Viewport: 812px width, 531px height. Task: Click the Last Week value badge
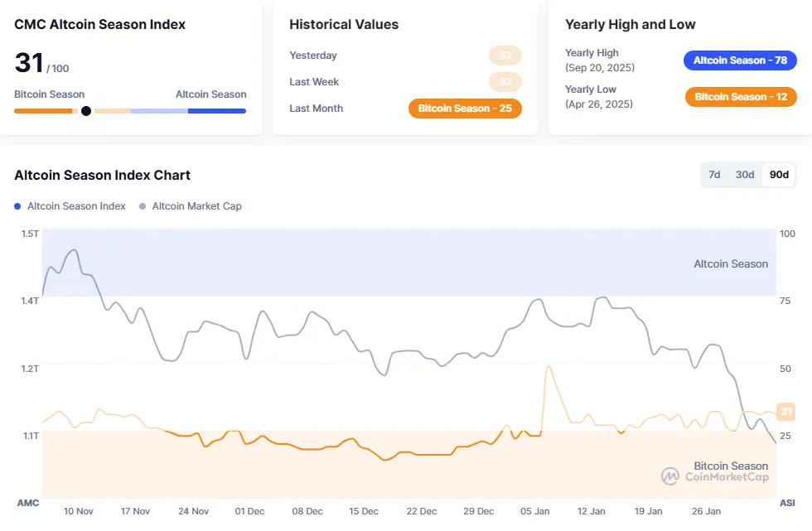click(505, 82)
